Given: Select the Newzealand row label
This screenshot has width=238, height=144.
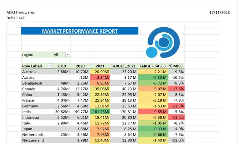Looking at the screenshot, I should pos(33,140).
